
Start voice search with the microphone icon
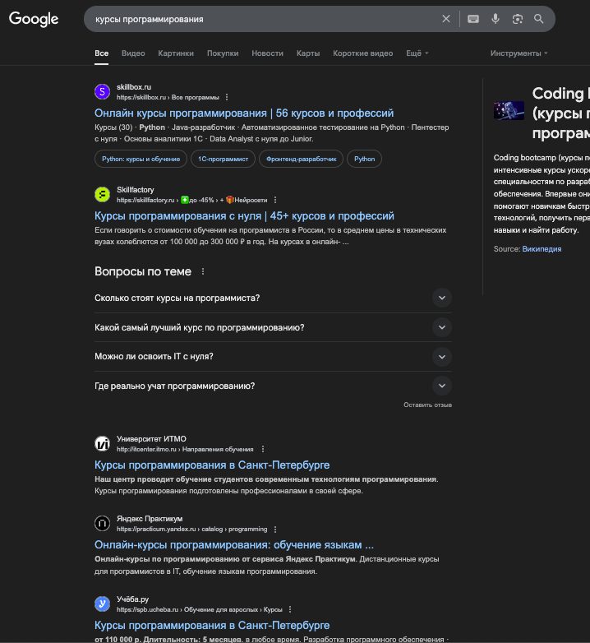[x=496, y=19]
